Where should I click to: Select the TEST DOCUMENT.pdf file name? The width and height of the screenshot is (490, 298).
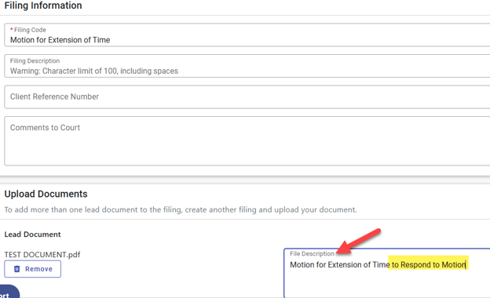click(42, 255)
